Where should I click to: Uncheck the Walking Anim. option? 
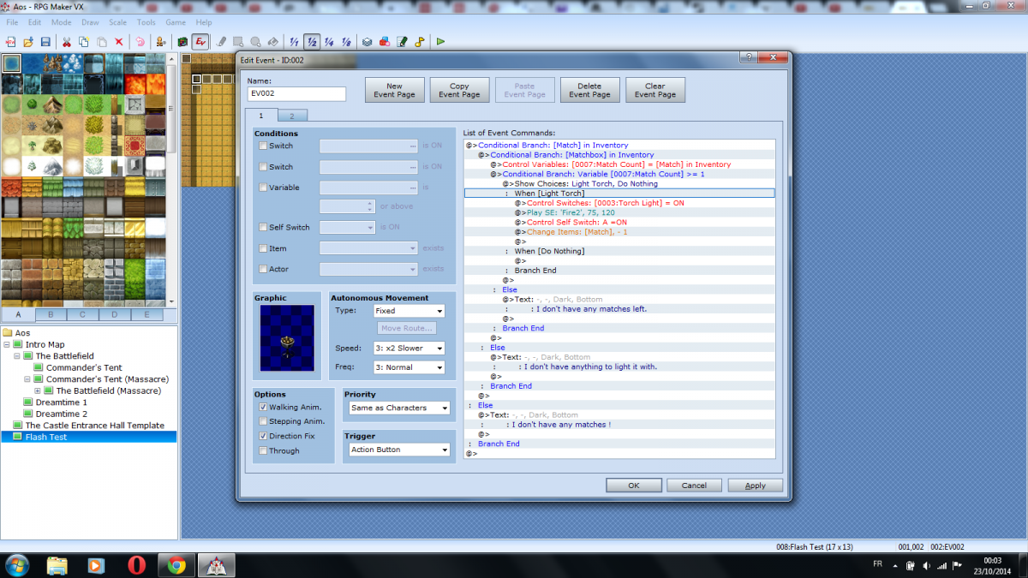pos(263,407)
